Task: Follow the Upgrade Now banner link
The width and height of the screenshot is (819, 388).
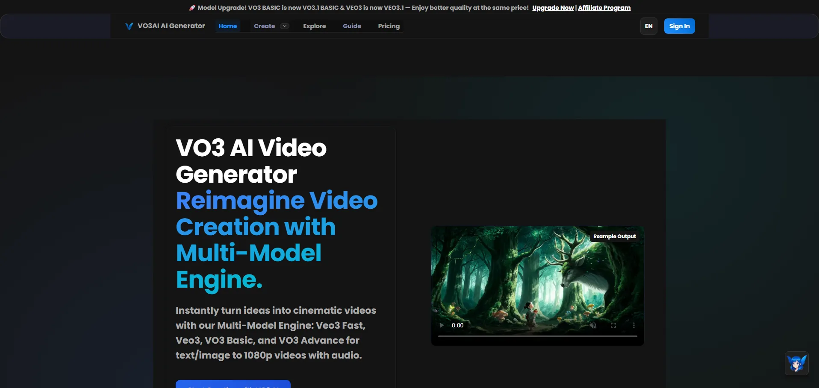Action: tap(553, 8)
